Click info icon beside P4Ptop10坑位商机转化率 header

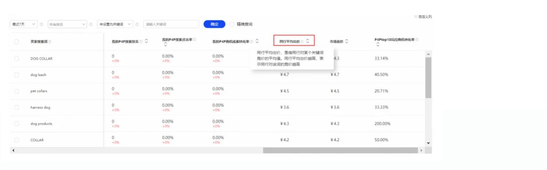pos(417,40)
